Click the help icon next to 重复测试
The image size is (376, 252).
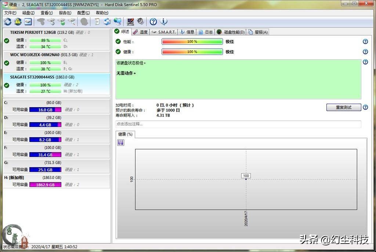pos(365,107)
